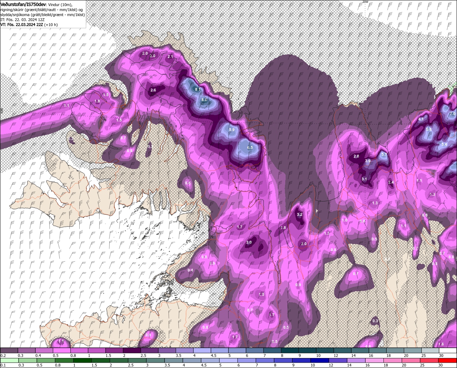Click the 5.6 precipitation value on the map
The height and width of the screenshot is (368, 457).
click(x=429, y=129)
